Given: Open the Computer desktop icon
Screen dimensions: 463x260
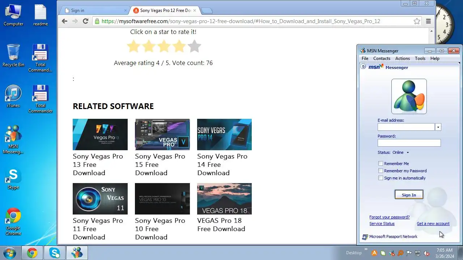Looking at the screenshot, I should [x=13, y=16].
